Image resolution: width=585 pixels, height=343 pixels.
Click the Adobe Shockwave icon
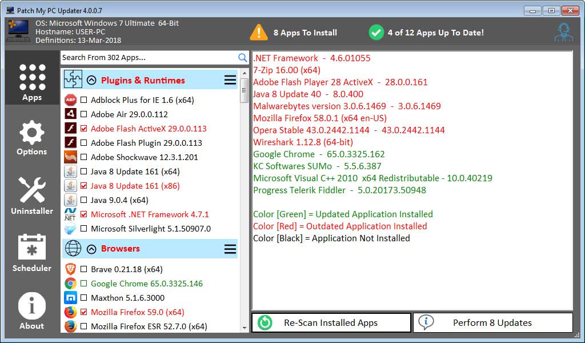tap(70, 157)
